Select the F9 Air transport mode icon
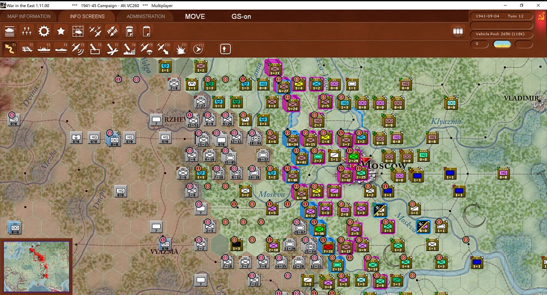547x295 pixels. 146,49
